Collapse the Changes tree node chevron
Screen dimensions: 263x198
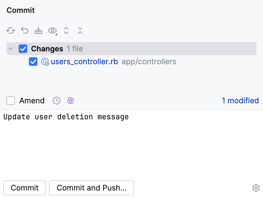10,49
